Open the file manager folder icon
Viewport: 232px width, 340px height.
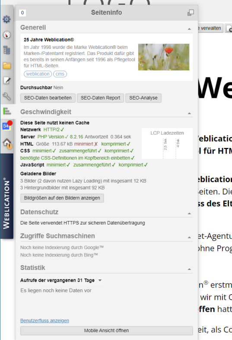point(7,65)
